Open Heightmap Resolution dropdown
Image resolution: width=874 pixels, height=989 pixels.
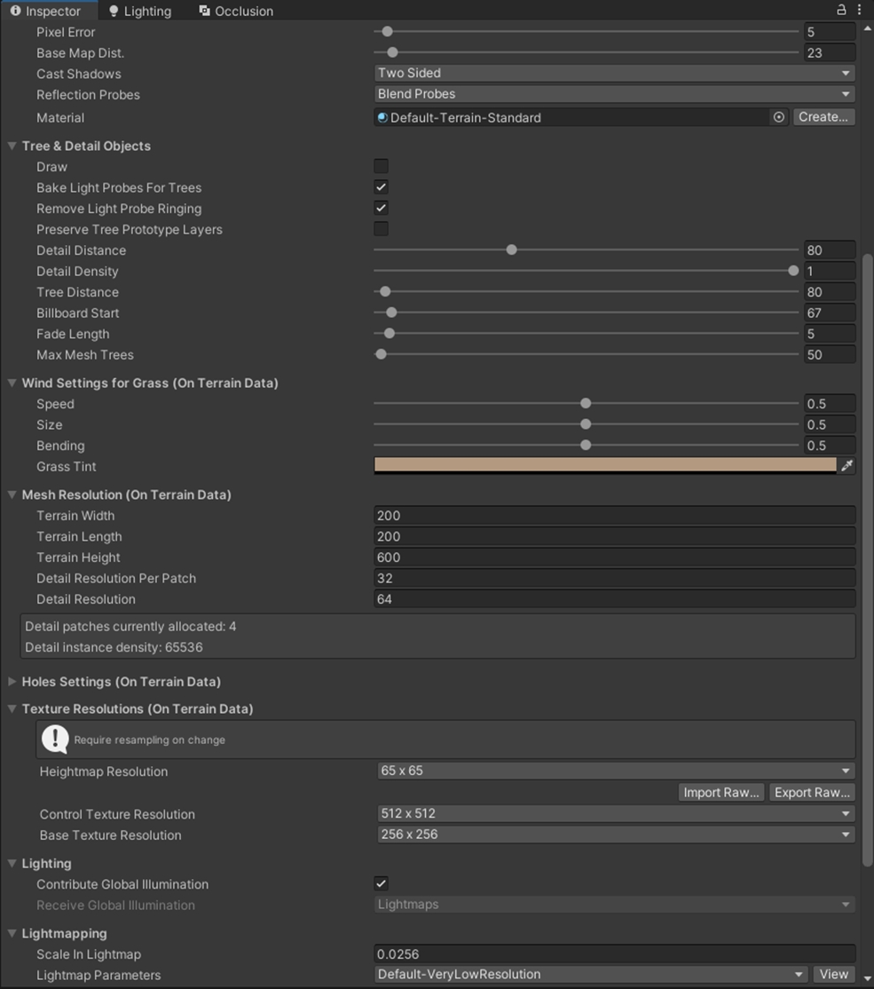coord(614,771)
